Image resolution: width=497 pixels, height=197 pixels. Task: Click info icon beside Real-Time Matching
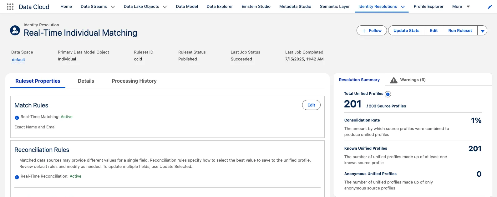pos(17,118)
